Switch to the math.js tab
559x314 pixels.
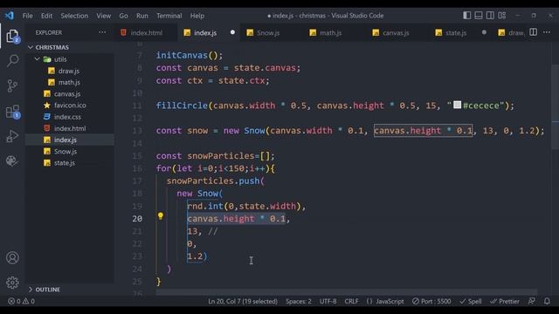(x=330, y=33)
